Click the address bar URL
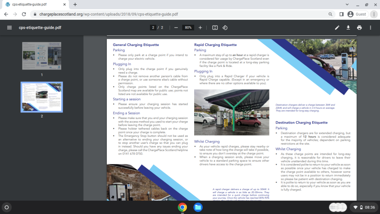This screenshot has width=380, height=214. (x=109, y=14)
